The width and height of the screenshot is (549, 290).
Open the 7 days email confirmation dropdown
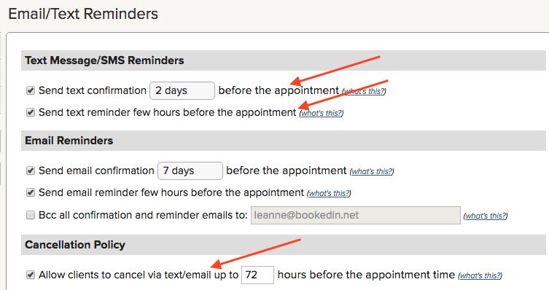(190, 171)
